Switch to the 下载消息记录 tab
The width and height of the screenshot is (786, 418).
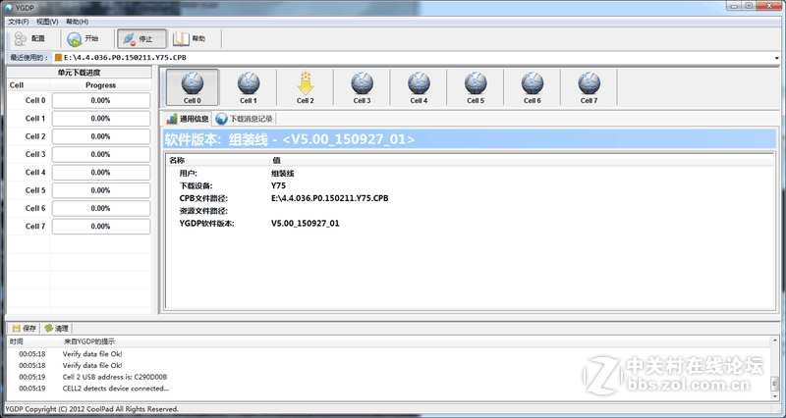point(244,119)
